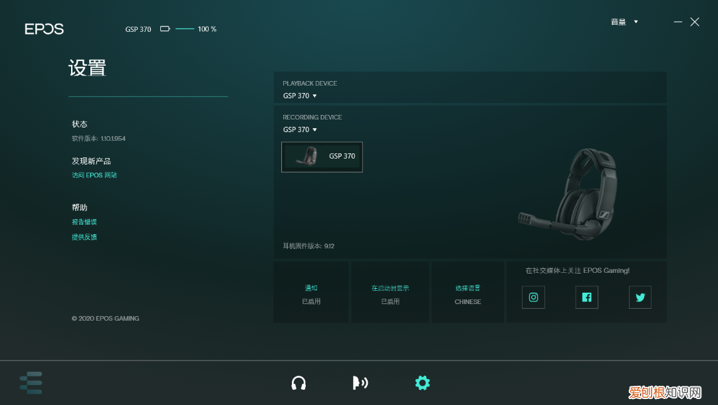Open the 音量 volume dropdown
The height and width of the screenshot is (405, 718).
click(x=624, y=21)
